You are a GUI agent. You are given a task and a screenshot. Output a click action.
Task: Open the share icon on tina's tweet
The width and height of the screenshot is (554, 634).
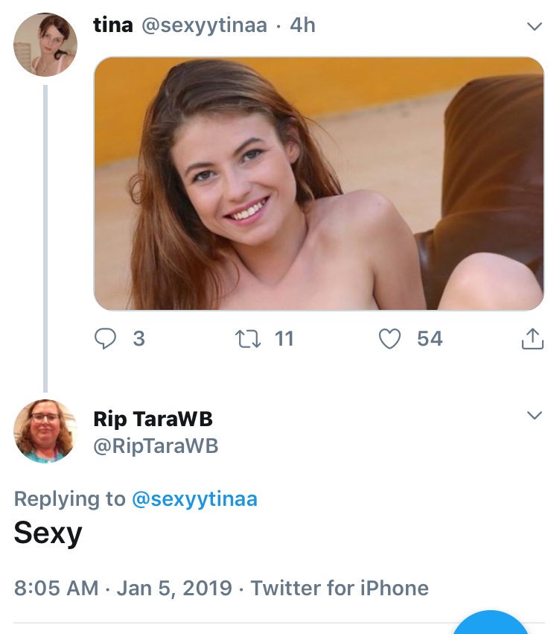pos(532,338)
